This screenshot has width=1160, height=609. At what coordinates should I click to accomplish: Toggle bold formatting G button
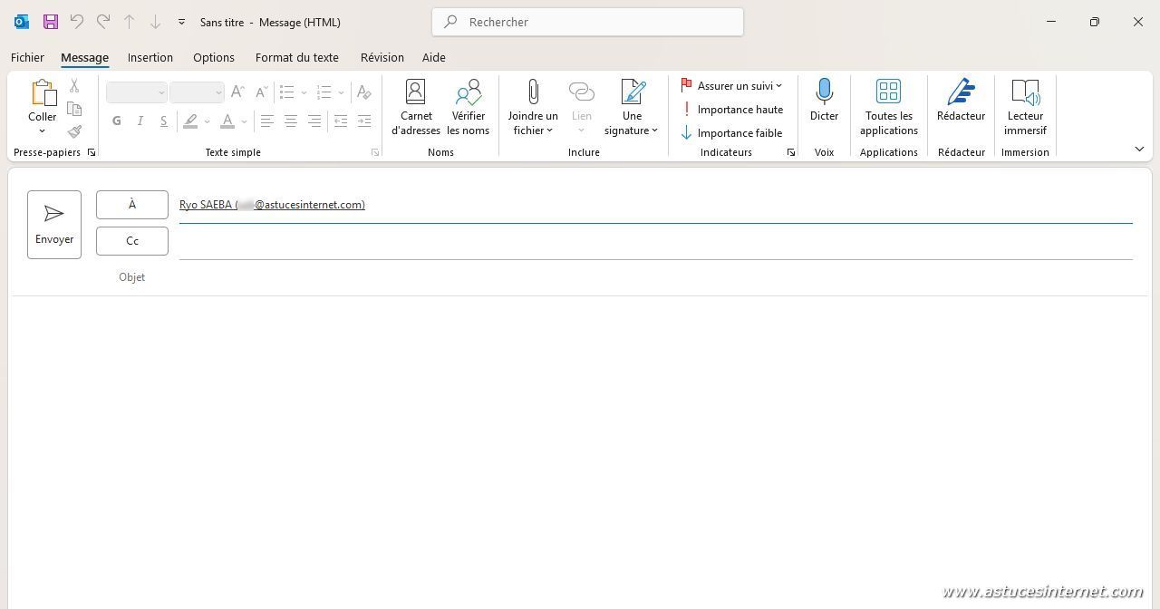tap(116, 121)
